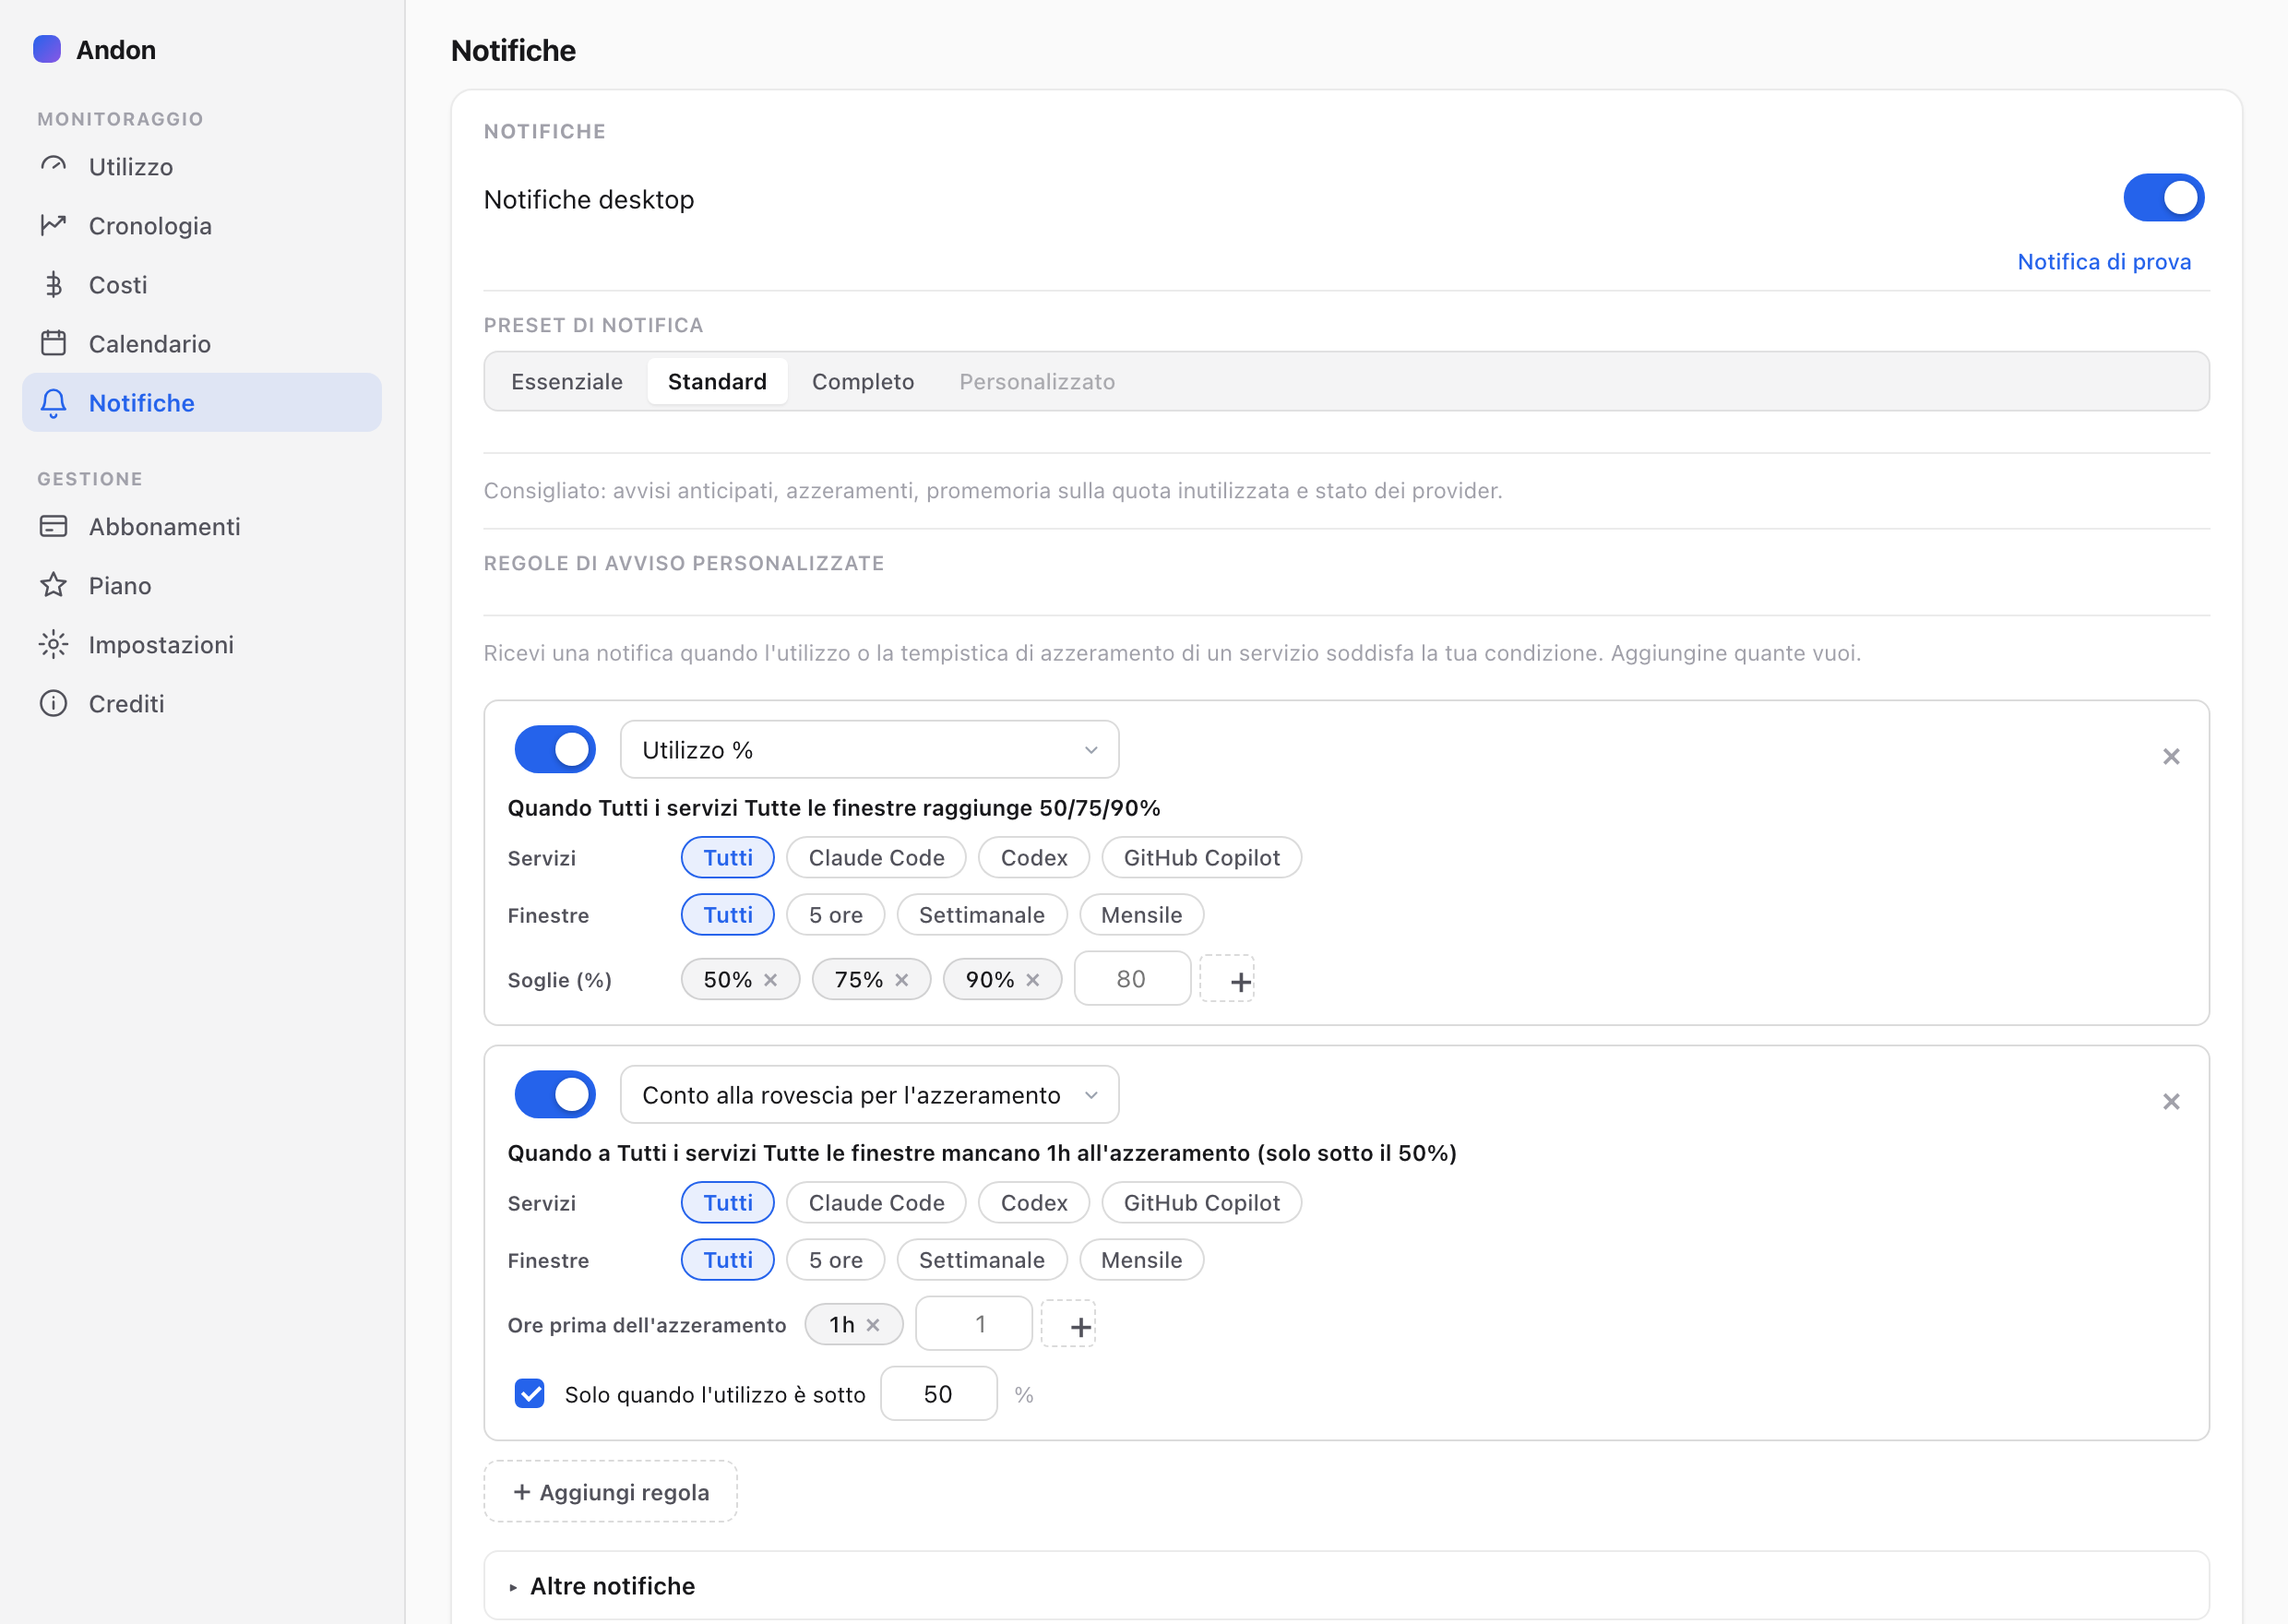Click the Notifiche bell icon in sidebar
This screenshot has width=2288, height=1624.
point(54,403)
